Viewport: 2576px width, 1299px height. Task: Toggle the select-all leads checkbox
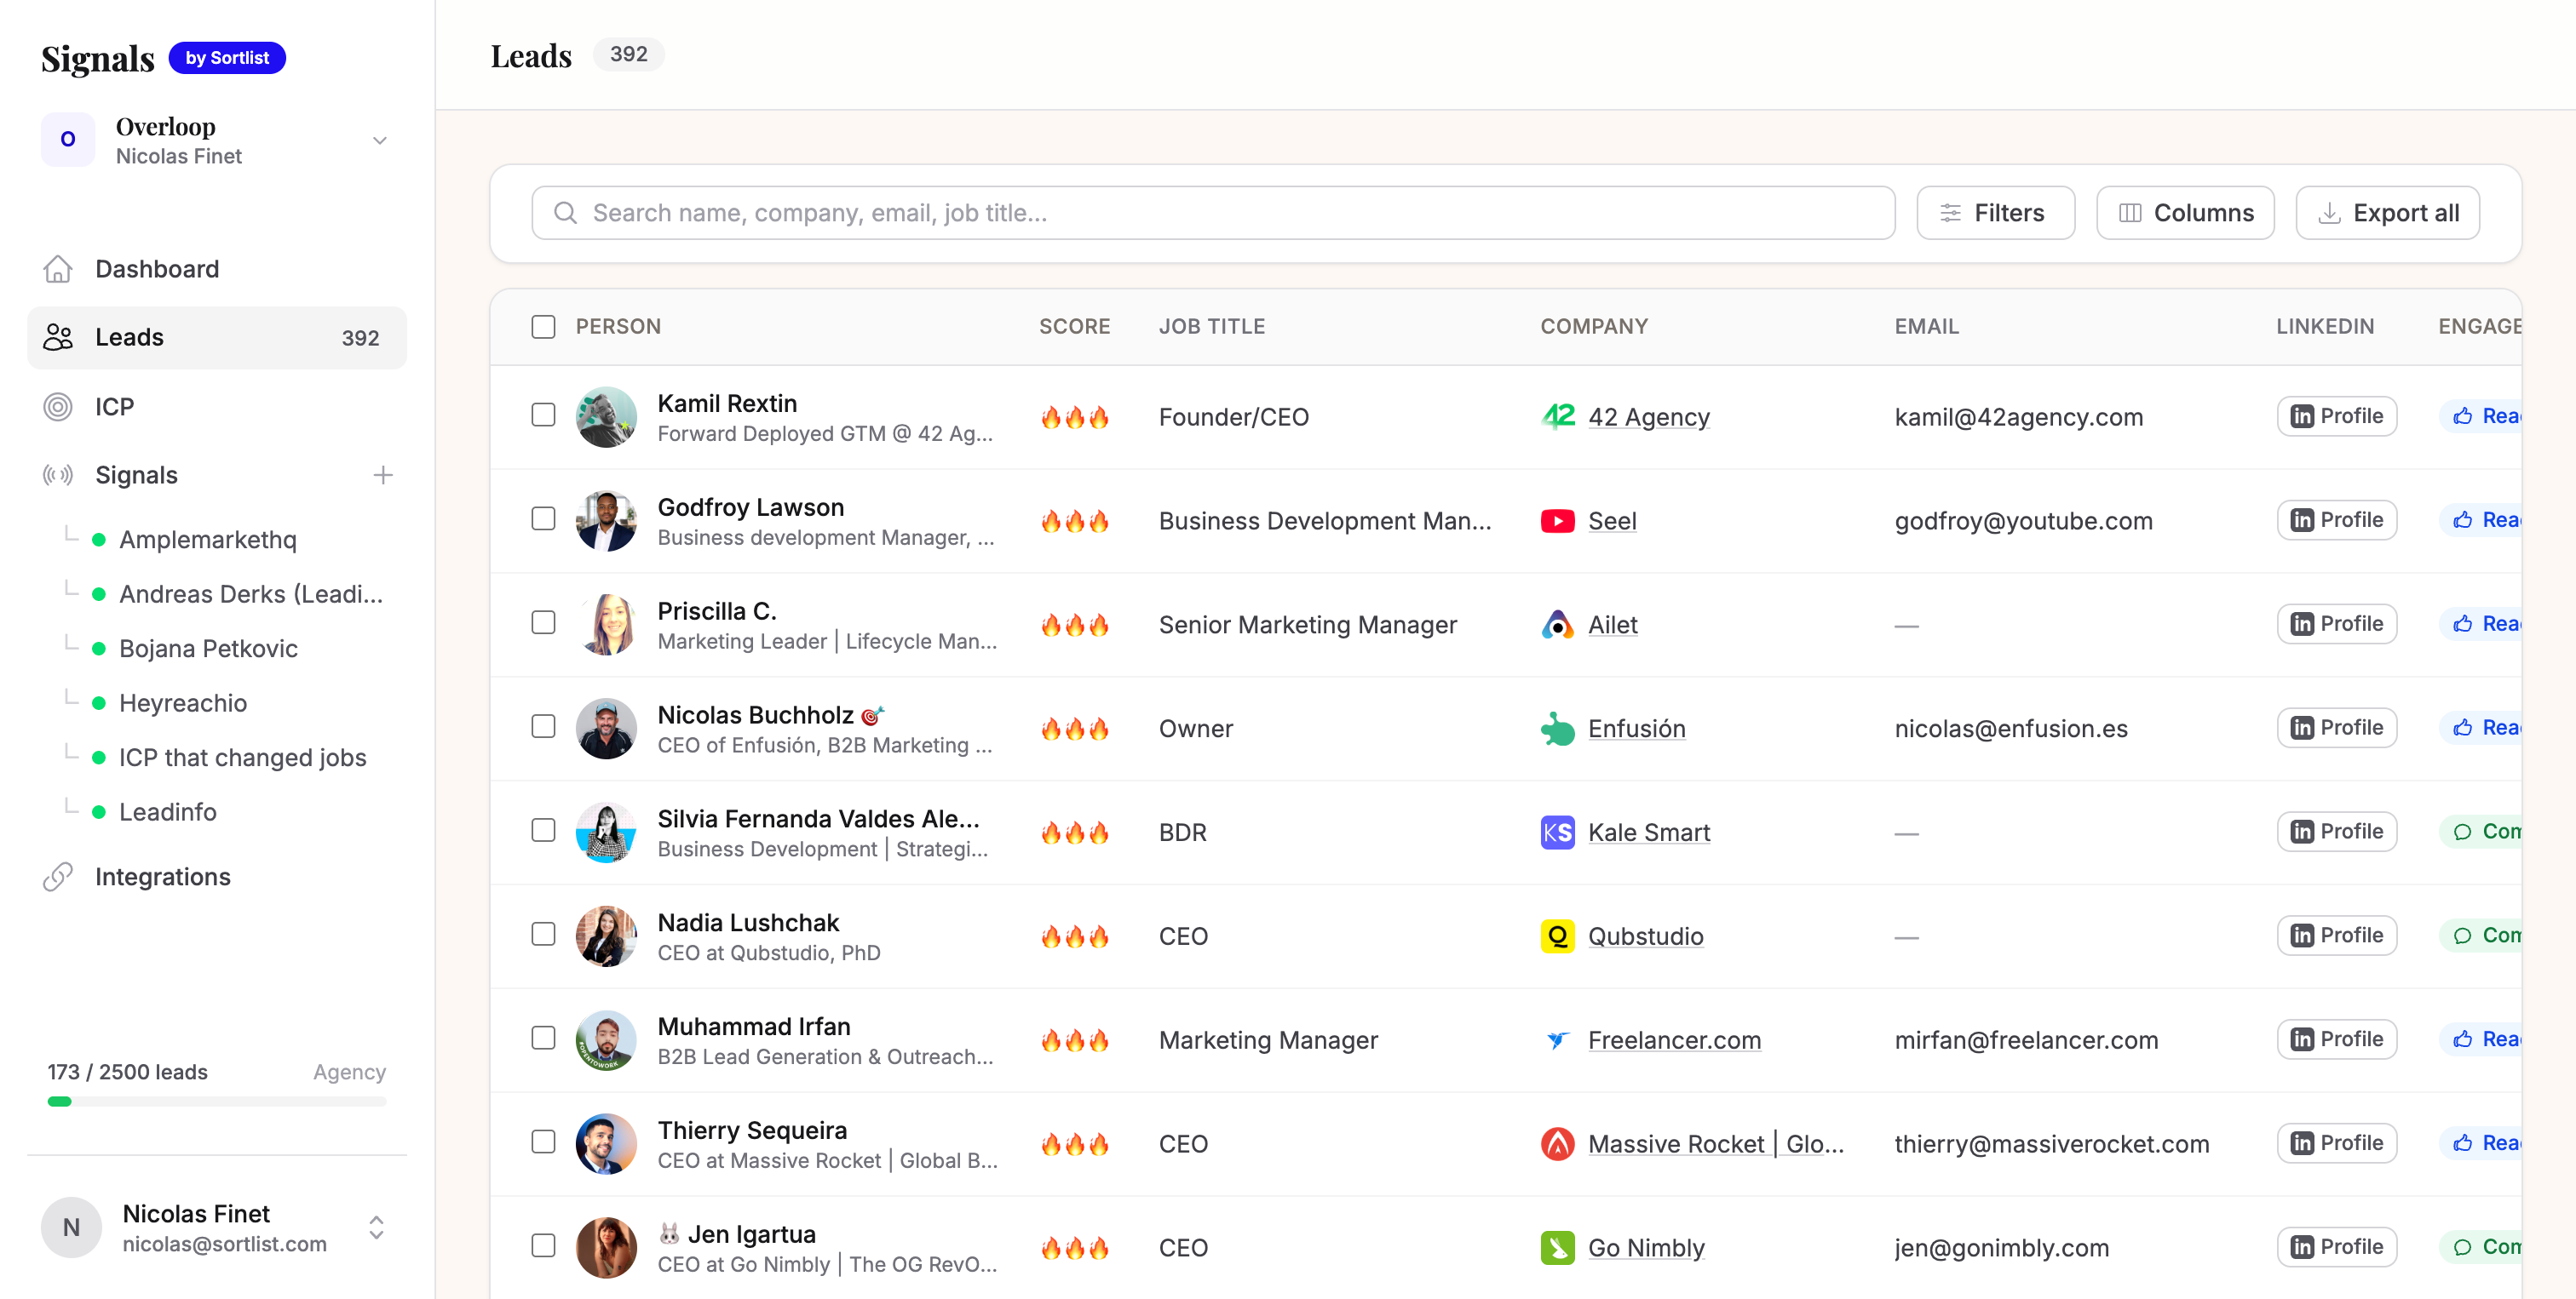(x=543, y=327)
